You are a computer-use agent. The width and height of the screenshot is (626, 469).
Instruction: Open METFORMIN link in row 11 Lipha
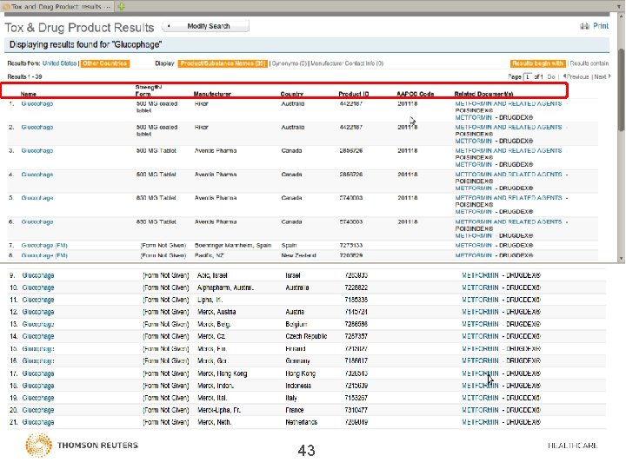pos(480,300)
